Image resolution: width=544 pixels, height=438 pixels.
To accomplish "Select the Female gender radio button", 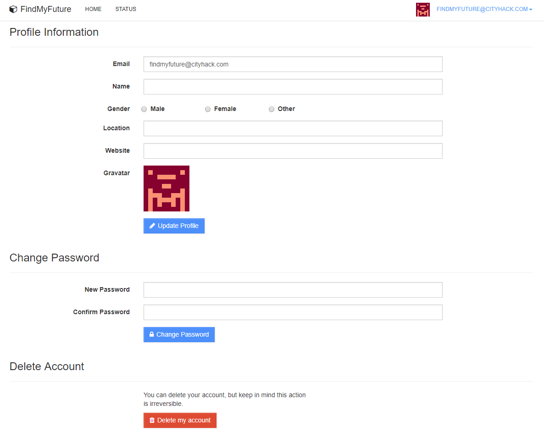I will [208, 109].
